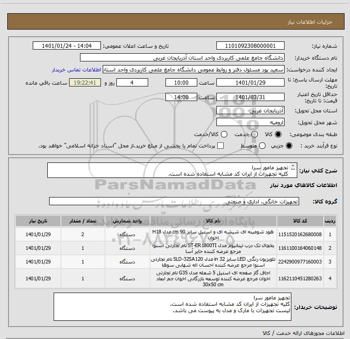Click the scroll arrows of general description box
This screenshot has height=339, width=350.
click(293, 167)
